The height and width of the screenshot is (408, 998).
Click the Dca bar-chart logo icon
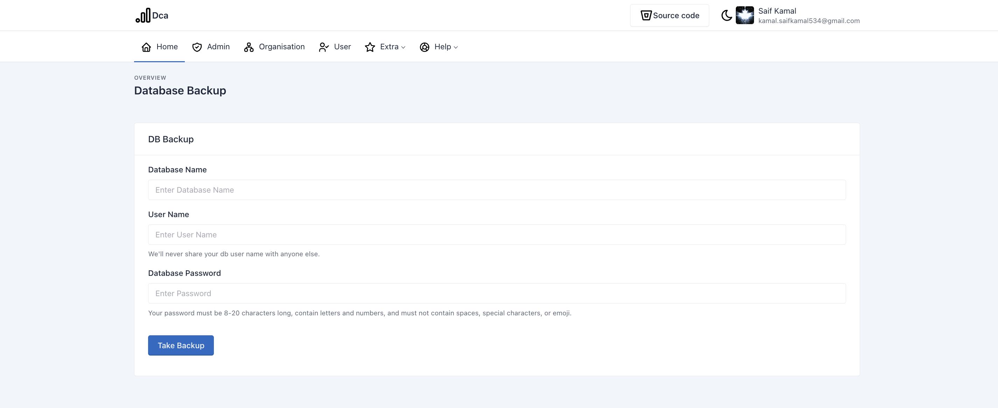click(143, 15)
